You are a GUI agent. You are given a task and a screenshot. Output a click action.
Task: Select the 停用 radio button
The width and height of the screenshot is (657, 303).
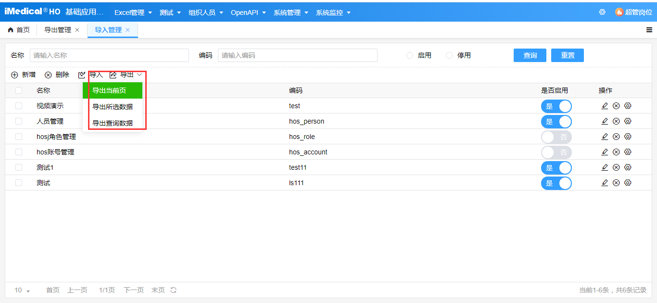[x=449, y=55]
